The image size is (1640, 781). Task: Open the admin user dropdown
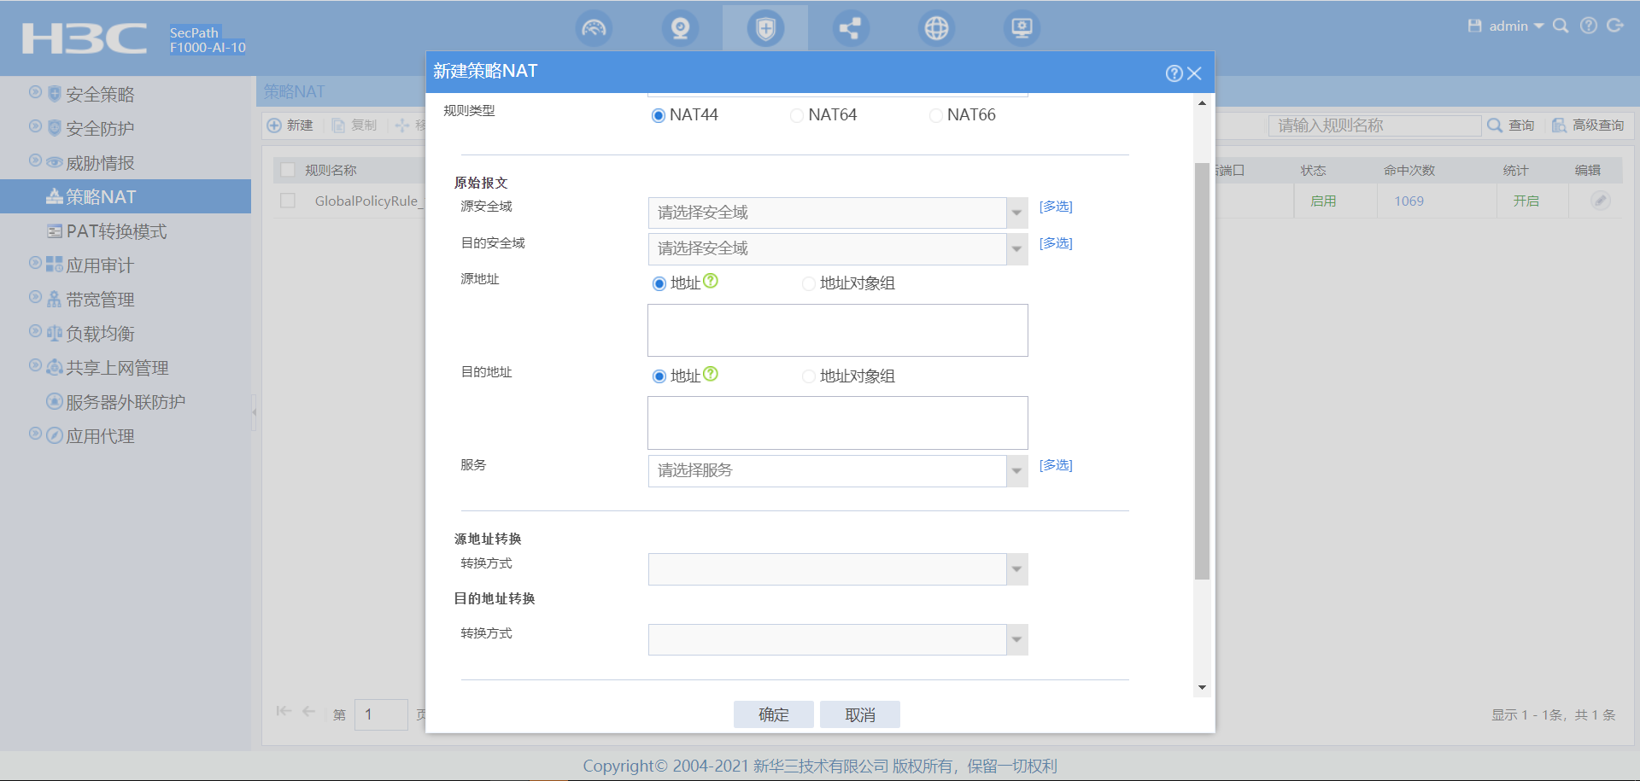(x=1516, y=26)
